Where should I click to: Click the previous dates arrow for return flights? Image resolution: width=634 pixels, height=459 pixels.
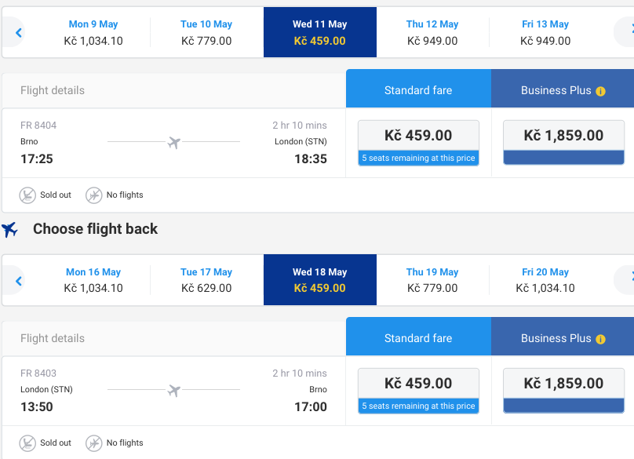coord(18,280)
